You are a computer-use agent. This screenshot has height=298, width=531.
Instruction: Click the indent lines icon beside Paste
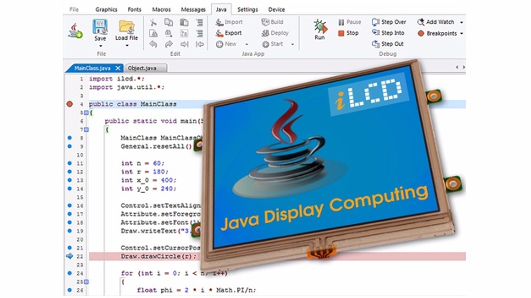tap(199, 22)
